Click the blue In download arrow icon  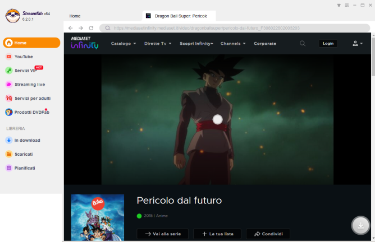tap(9, 140)
